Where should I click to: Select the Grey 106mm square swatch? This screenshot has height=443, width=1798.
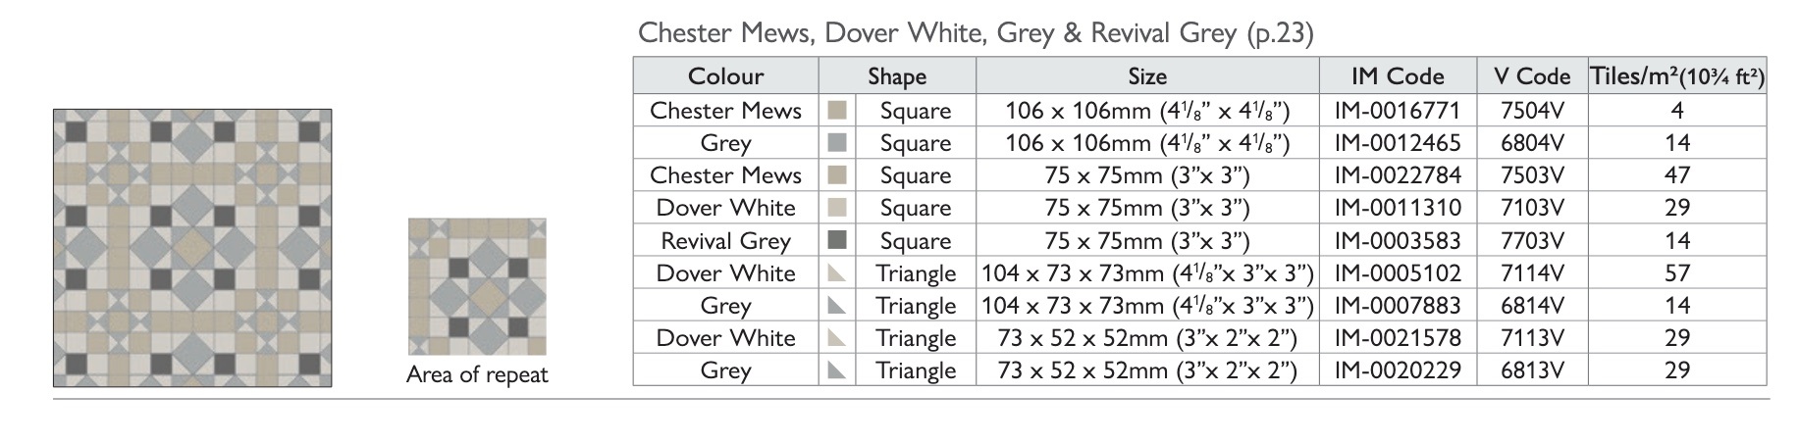837,143
